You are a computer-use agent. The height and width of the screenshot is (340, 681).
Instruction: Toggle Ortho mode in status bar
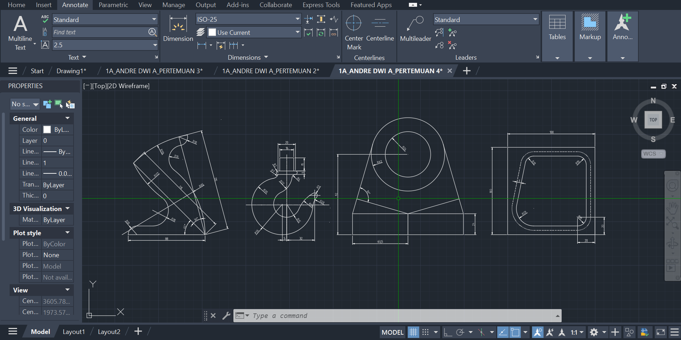point(448,332)
